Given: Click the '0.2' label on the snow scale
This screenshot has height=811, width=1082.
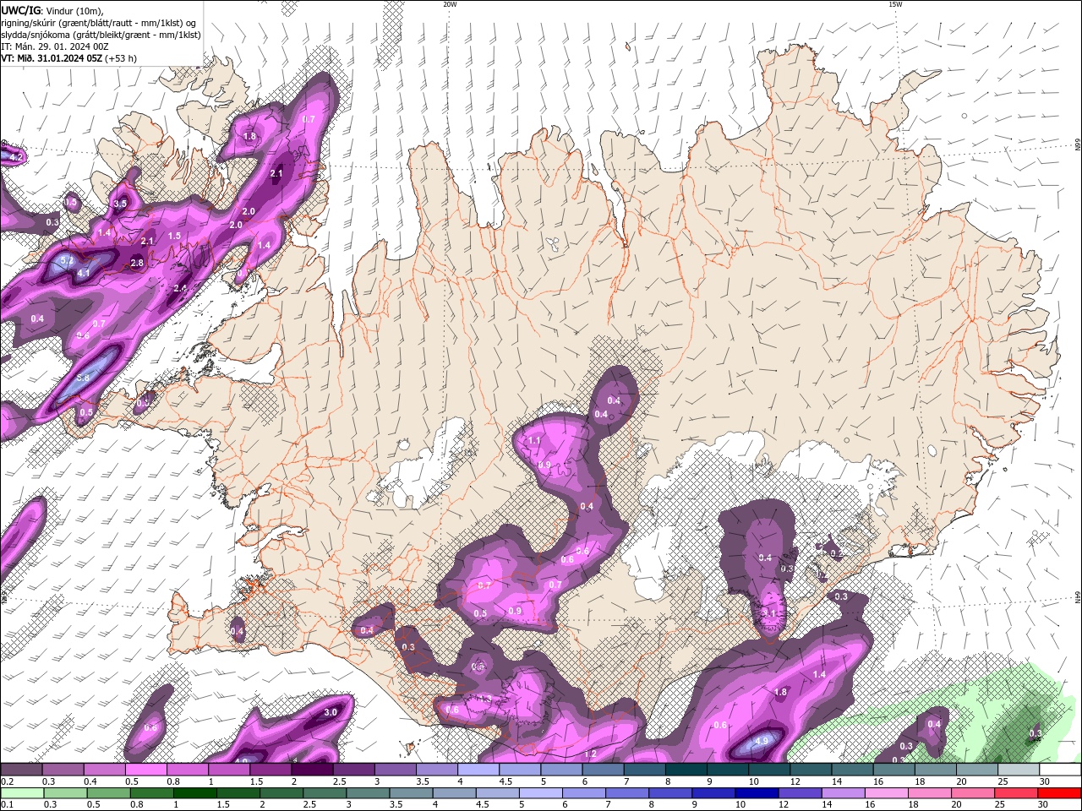Looking at the screenshot, I should click(x=7, y=781).
